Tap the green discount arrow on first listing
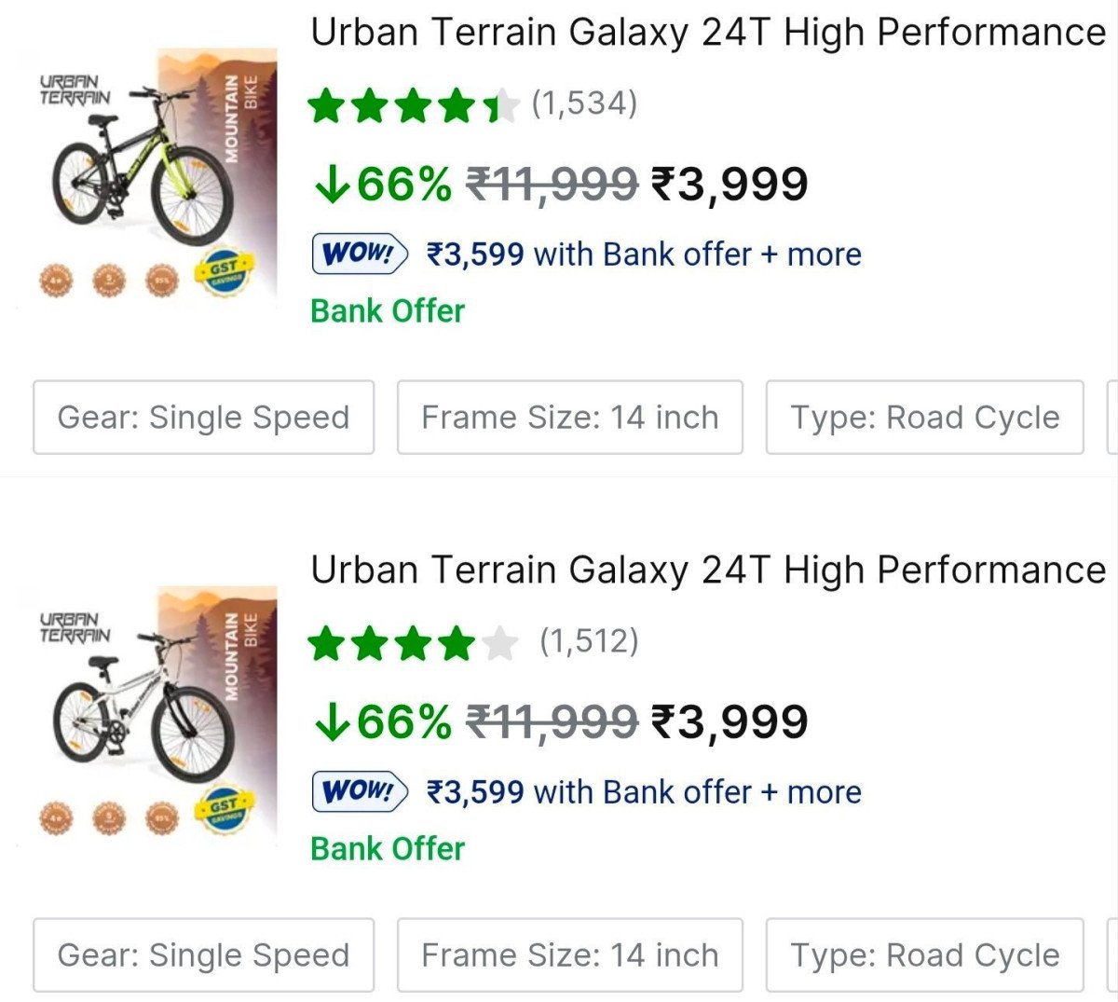 331,185
